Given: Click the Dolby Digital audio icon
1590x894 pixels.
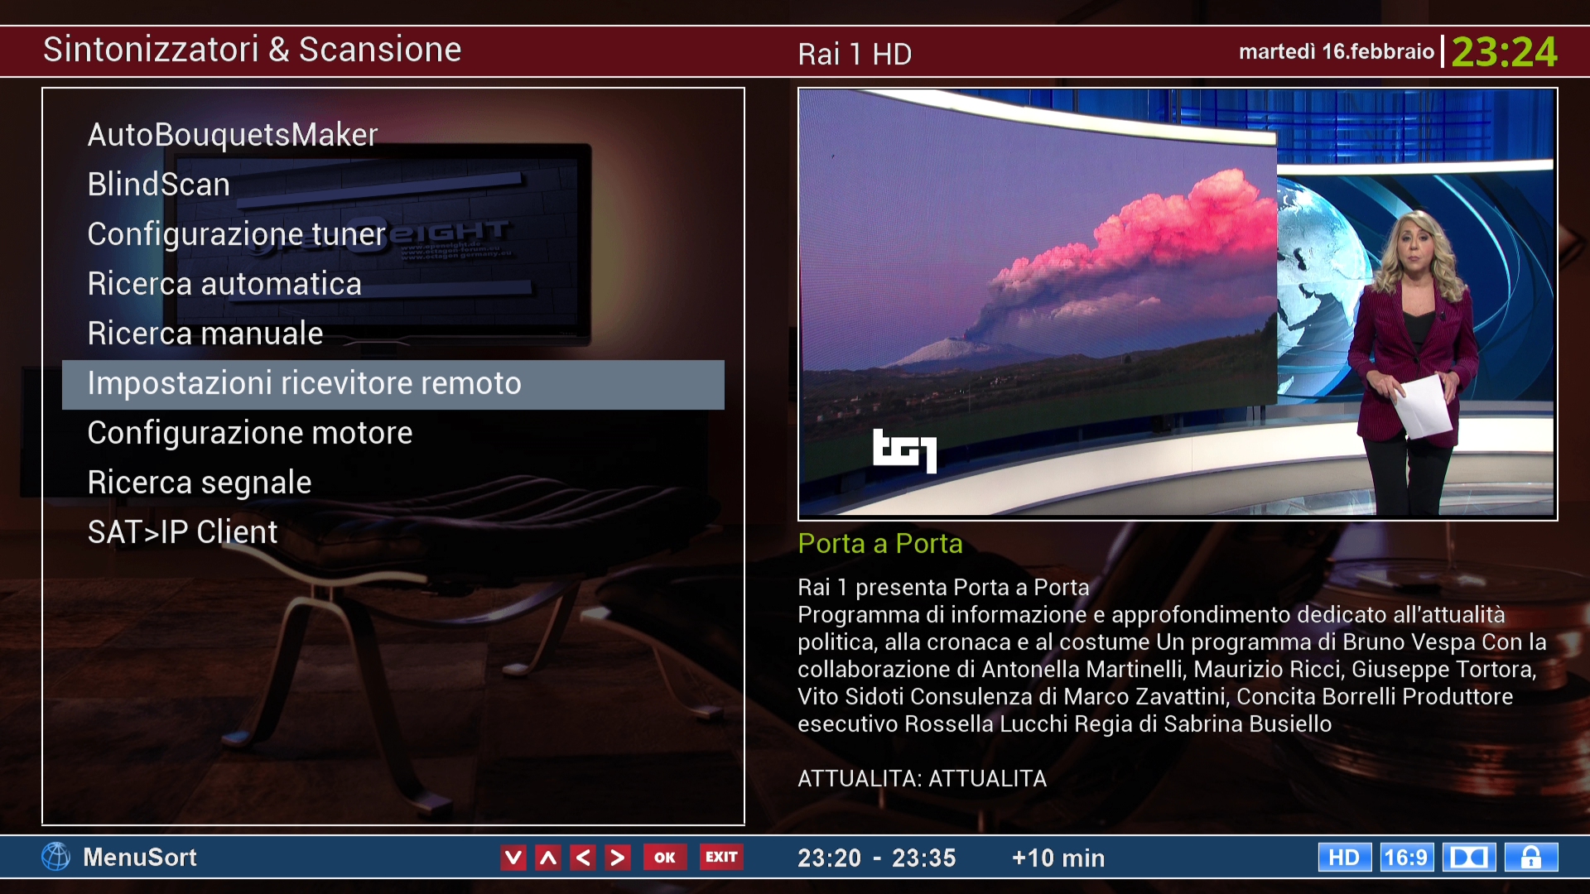Looking at the screenshot, I should coord(1469,858).
